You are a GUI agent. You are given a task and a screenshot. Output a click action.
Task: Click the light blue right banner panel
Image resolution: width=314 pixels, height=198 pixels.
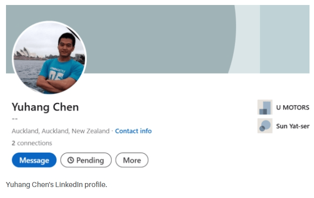point(285,39)
